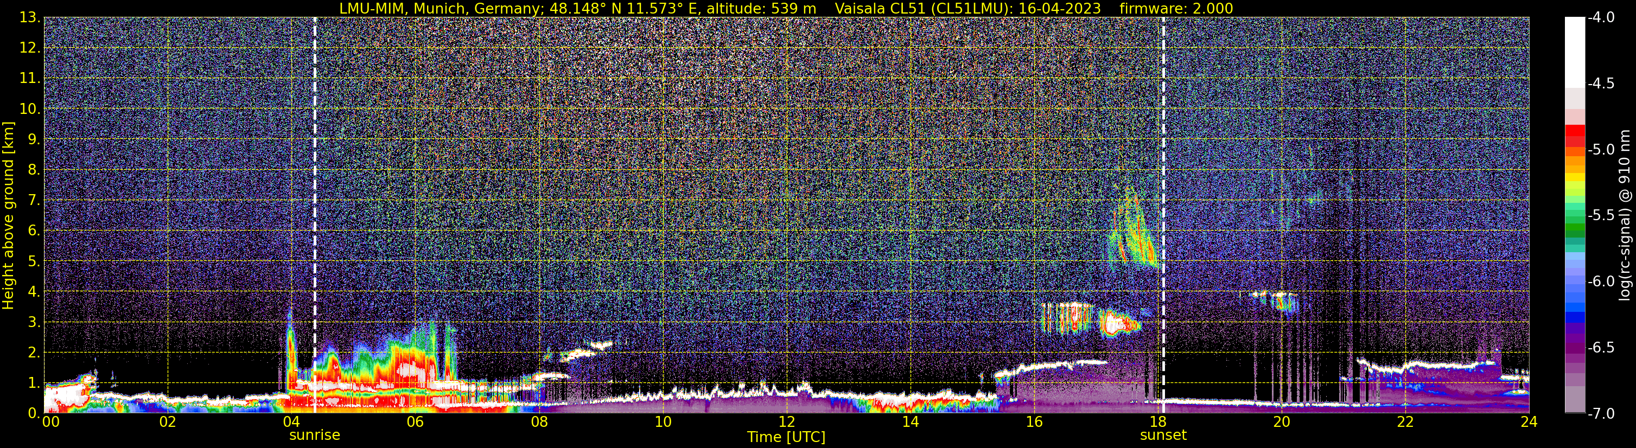Click the y-axis tick label 1

pyautogui.click(x=34, y=383)
